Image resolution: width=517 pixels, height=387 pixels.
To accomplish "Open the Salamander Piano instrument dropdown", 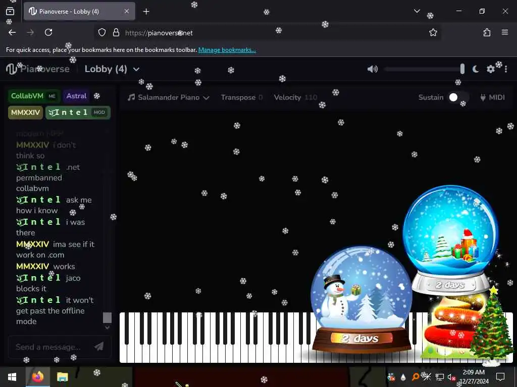I will [169, 97].
